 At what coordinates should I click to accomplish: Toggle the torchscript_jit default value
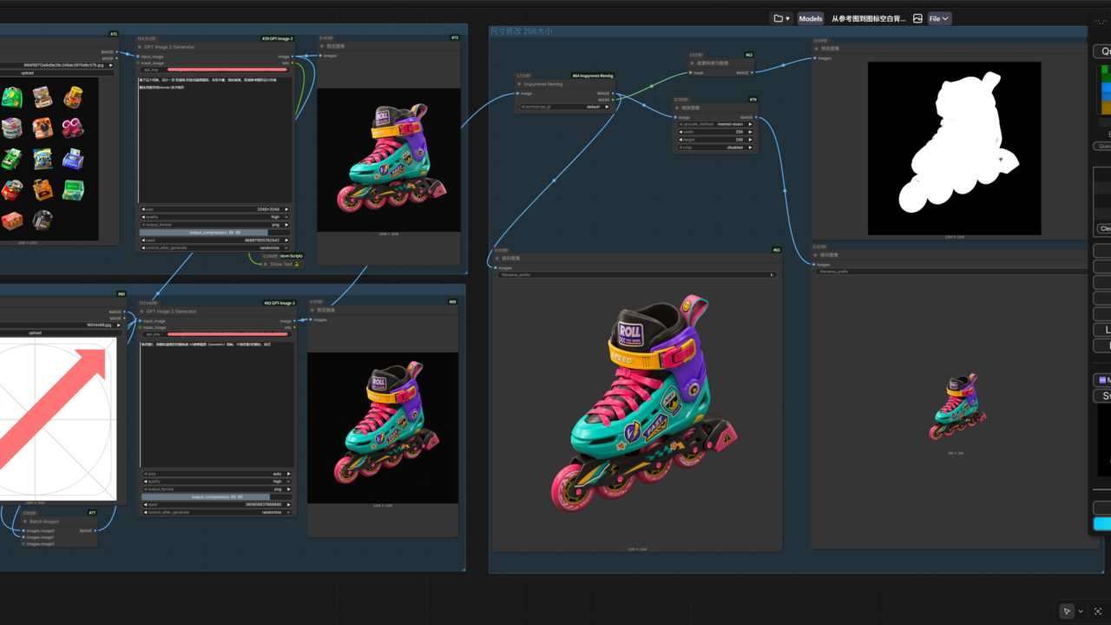565,107
